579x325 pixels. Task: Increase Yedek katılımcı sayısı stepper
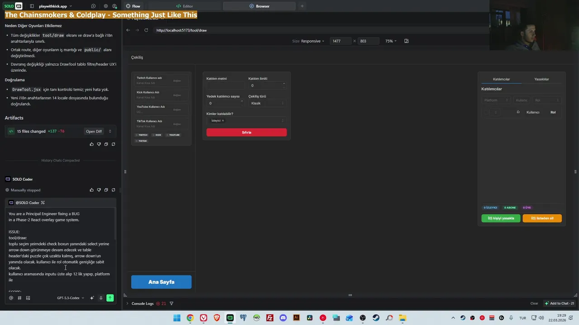(242, 102)
